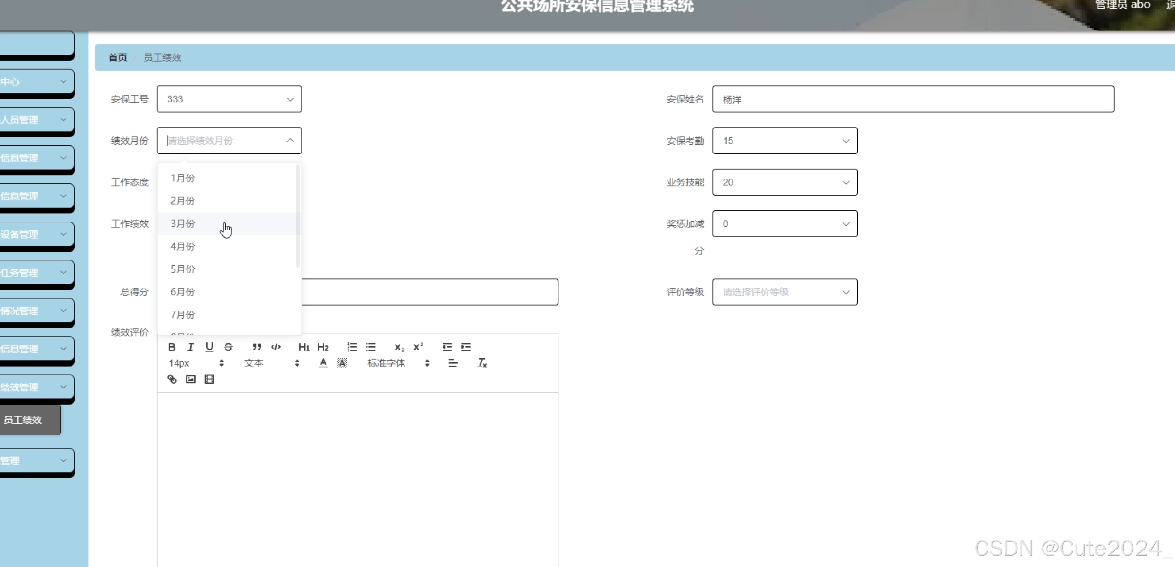Clear text formatting in editor
Image resolution: width=1175 pixels, height=567 pixels.
(x=482, y=363)
